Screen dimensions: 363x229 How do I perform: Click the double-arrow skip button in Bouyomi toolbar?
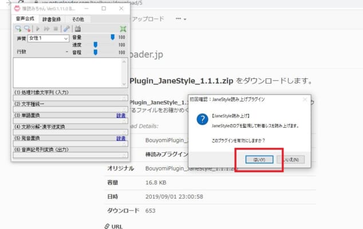point(47,29)
